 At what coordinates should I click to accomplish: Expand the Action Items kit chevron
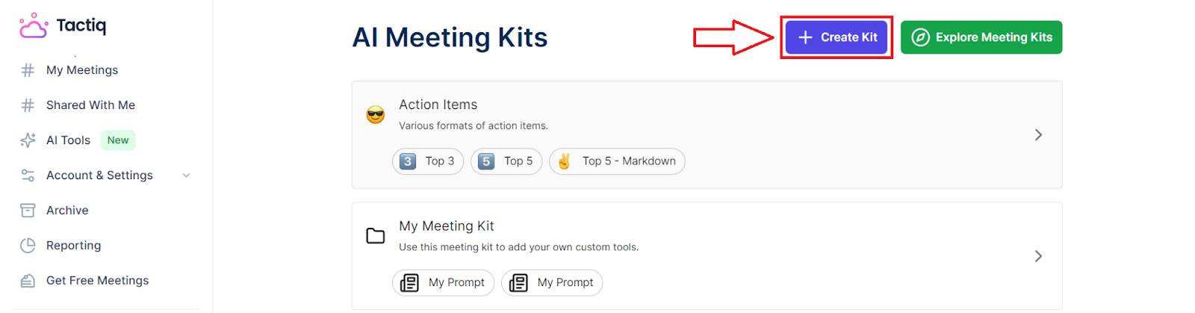1038,135
